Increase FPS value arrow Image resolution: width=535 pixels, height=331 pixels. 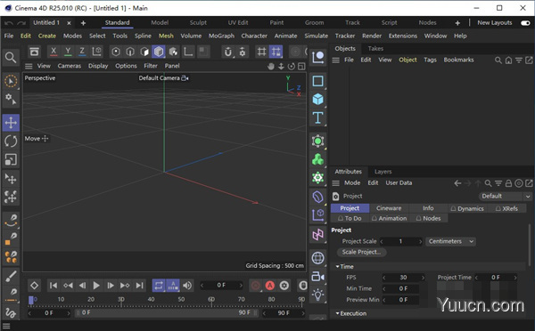click(423, 278)
